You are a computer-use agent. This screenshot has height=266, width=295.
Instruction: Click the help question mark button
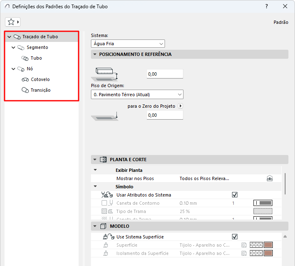pos(267,7)
